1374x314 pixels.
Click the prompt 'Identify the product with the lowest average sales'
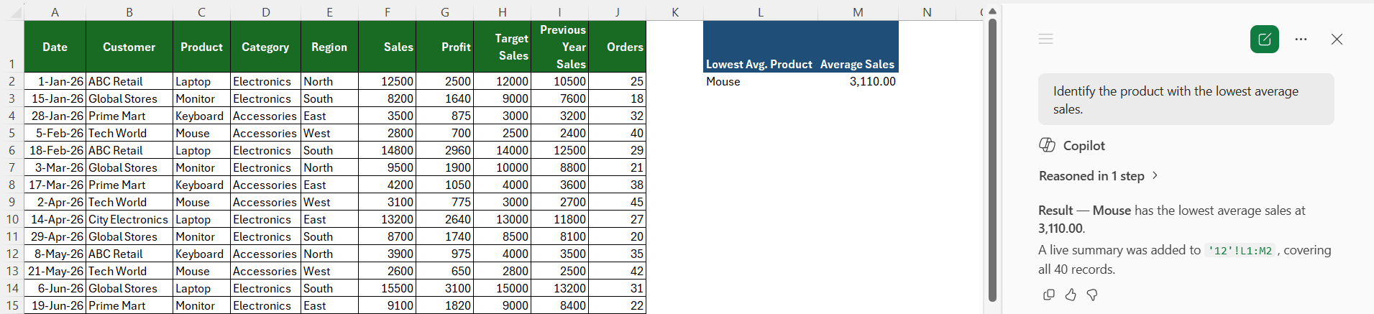pyautogui.click(x=1186, y=99)
